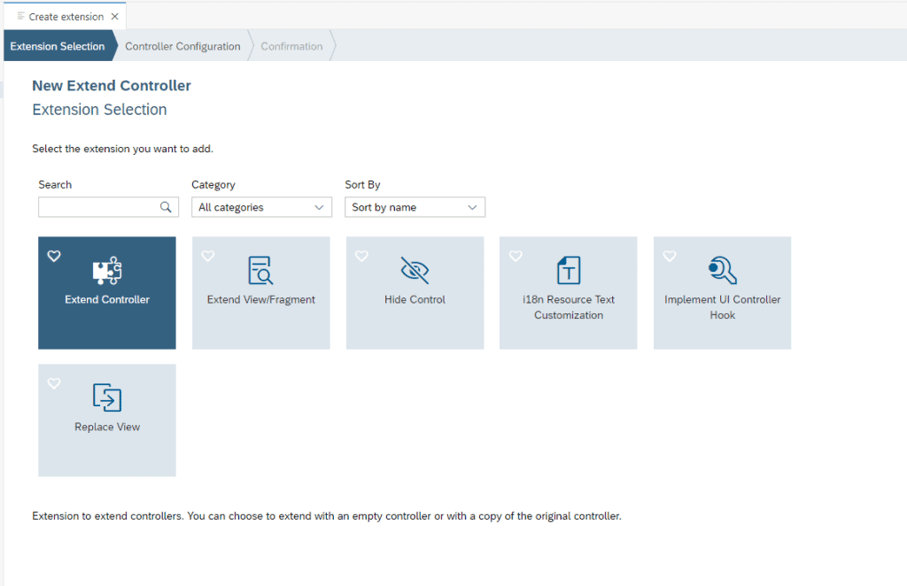Click the Implement UI Controller Hook icon

tap(723, 271)
